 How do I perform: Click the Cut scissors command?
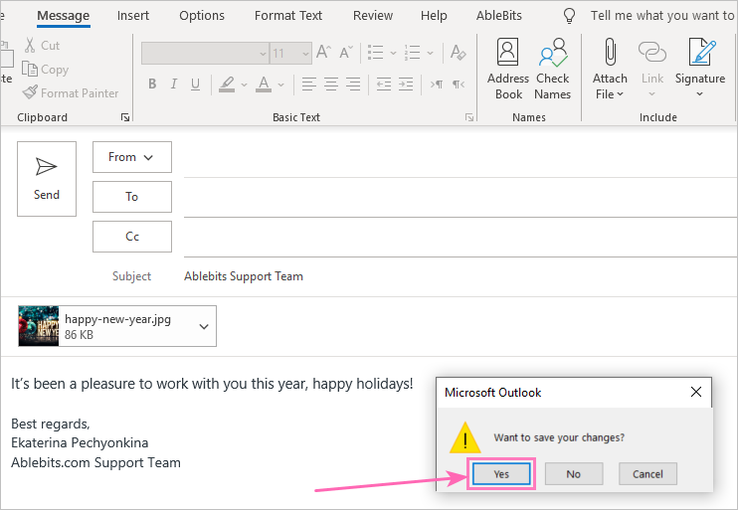pos(42,45)
